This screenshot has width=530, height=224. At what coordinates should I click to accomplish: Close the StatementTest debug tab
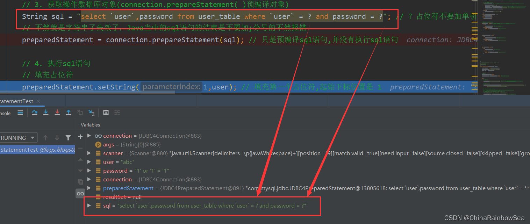38,101
